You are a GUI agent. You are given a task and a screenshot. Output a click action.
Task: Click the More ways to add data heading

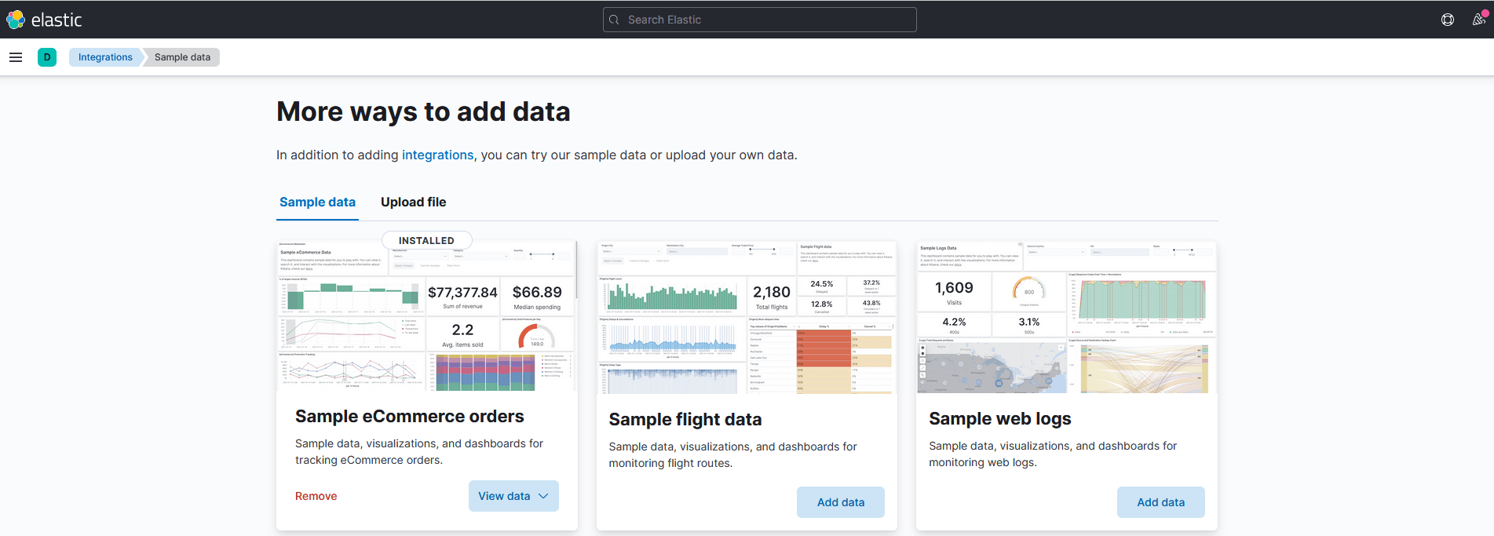(x=423, y=111)
